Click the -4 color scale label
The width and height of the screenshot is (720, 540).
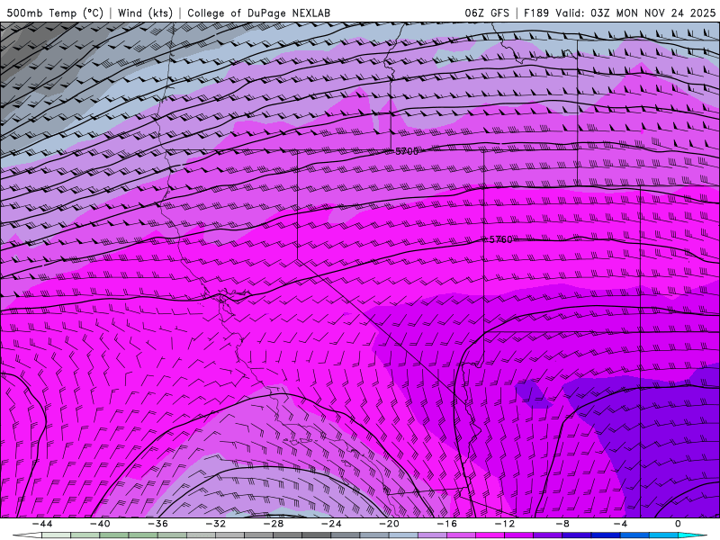tap(621, 524)
